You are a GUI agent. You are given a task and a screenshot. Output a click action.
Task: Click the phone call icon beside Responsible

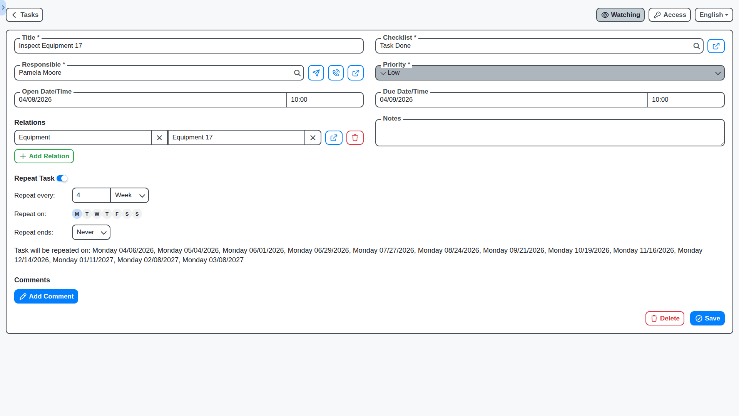[x=336, y=73]
